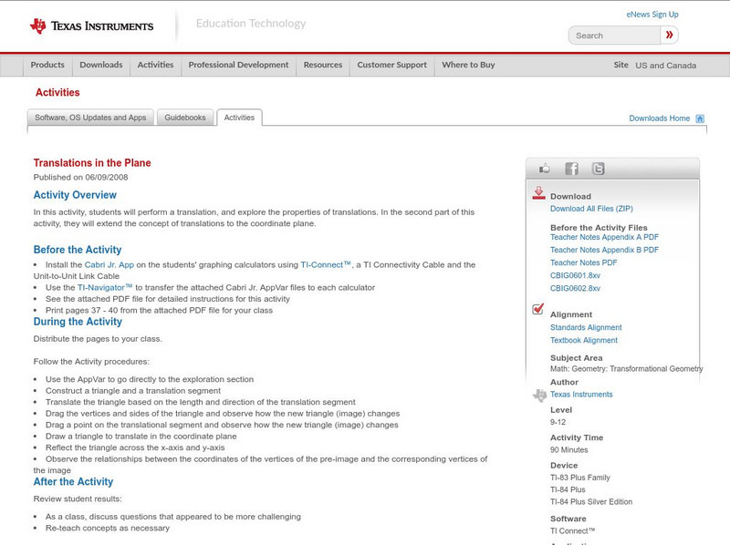Click the 9-12 level value
The width and height of the screenshot is (730, 545).
pos(558,422)
